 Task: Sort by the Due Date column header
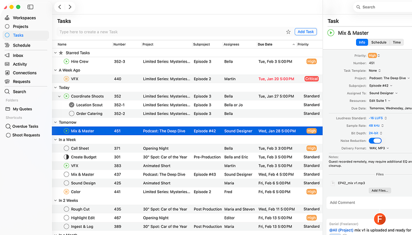pyautogui.click(x=276, y=45)
